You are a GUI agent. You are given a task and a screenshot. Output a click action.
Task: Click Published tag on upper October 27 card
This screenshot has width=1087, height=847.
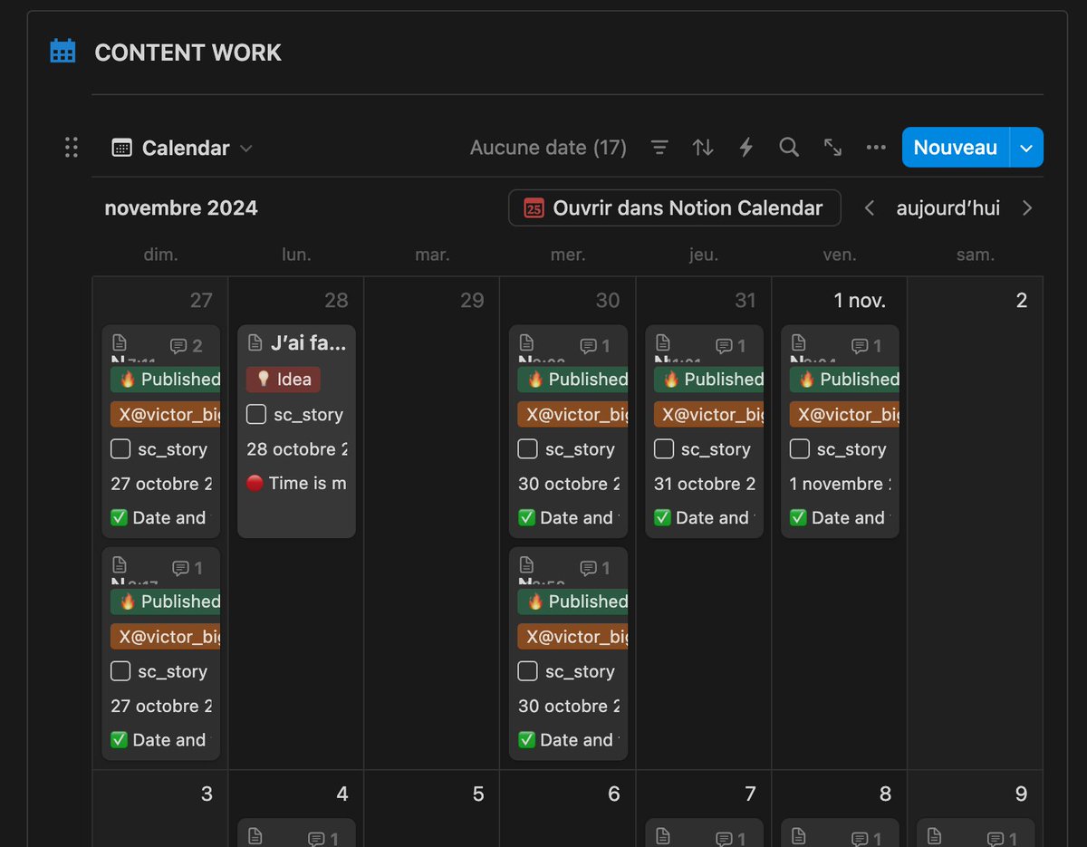(165, 380)
